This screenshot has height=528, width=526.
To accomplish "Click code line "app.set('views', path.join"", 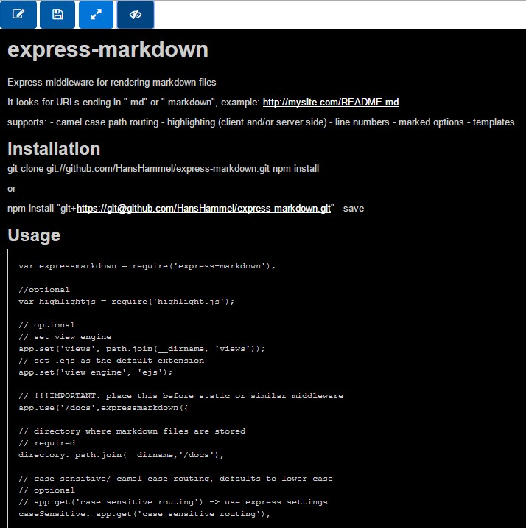I will click(x=142, y=349).
